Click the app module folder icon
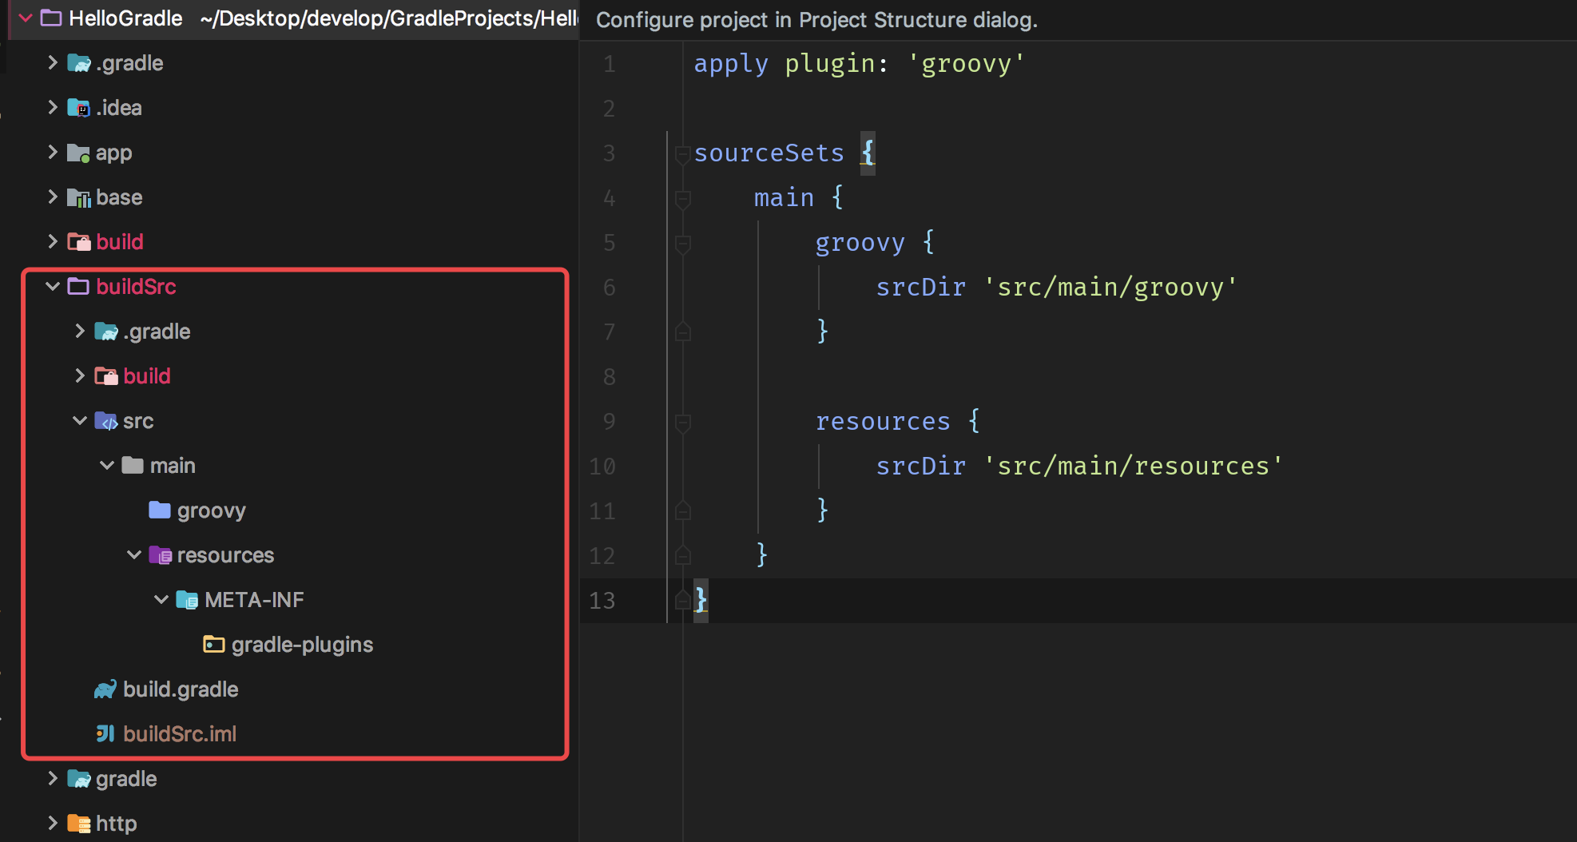 [x=78, y=153]
